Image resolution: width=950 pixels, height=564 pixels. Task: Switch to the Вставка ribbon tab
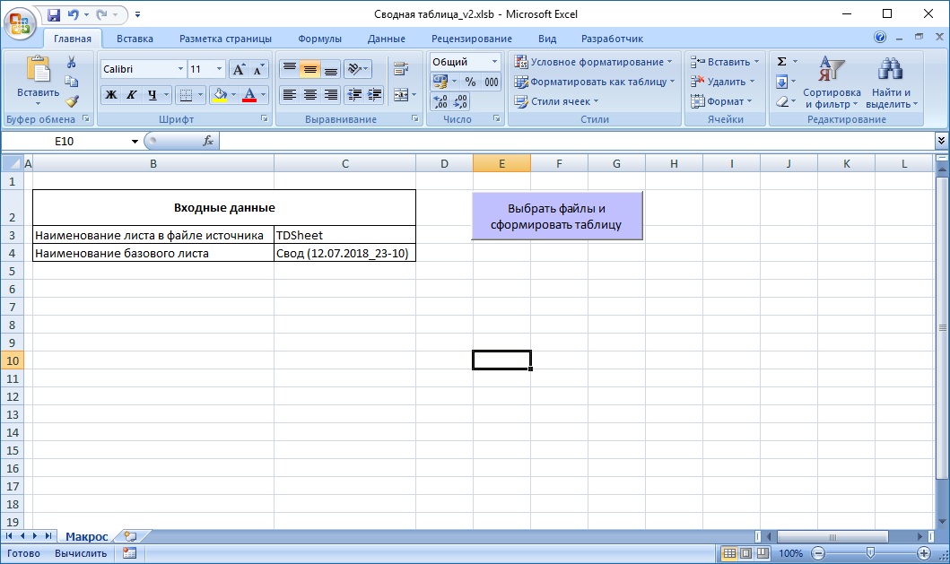pos(135,39)
